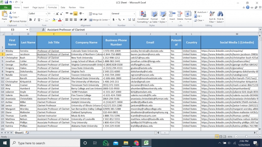262x147 pixels.
Task: Open Format as Table gallery
Action: 154,17
